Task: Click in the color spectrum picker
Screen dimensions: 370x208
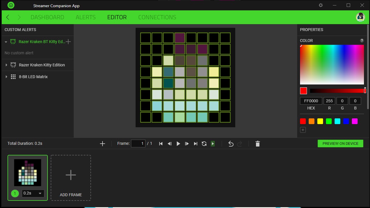Action: click(x=332, y=65)
